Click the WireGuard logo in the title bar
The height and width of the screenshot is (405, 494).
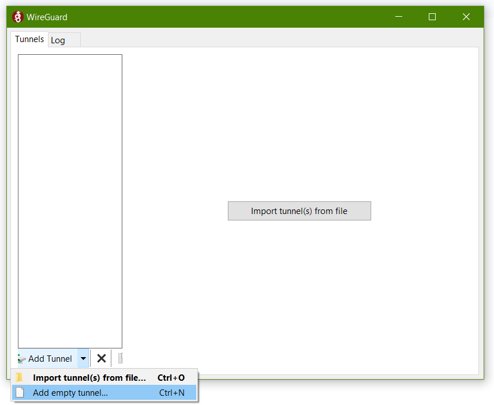click(17, 17)
